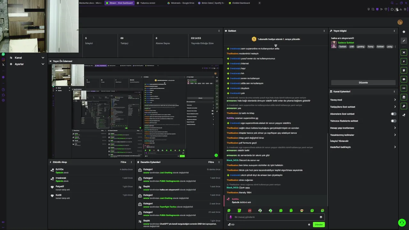Switch to Stream - Kick Dashboard tab
The image size is (409, 230).
(119, 3)
